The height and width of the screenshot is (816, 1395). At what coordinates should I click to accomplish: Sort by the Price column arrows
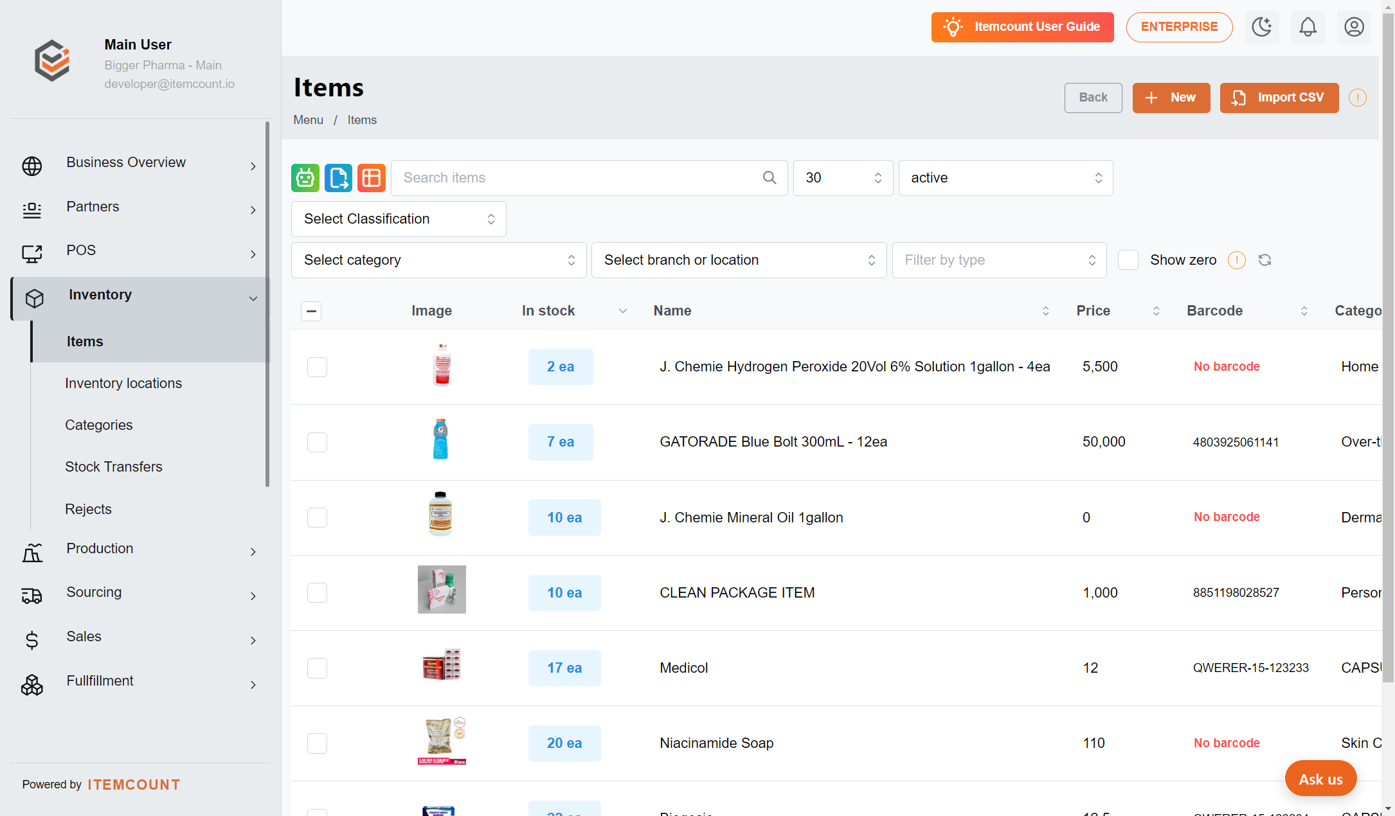tap(1156, 311)
